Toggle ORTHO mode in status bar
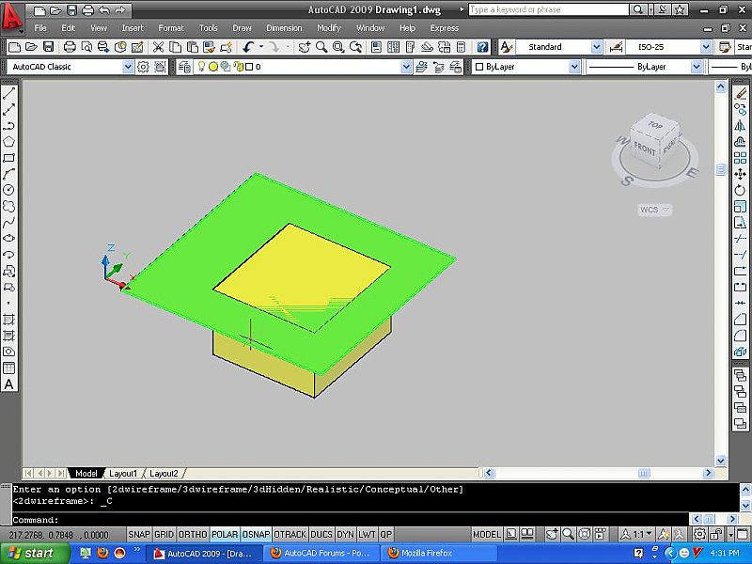The height and width of the screenshot is (564, 752). coord(192,534)
